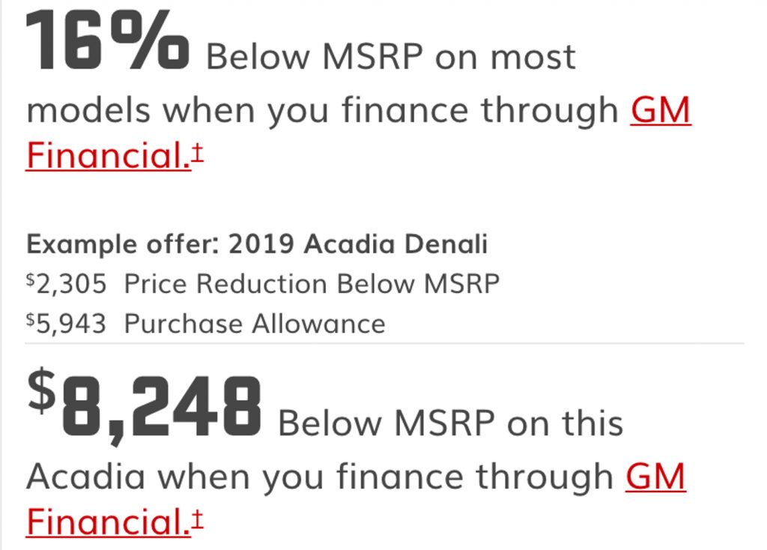Click the red 'Financial.' text under the $8,248 headline
This screenshot has width=767, height=550.
[x=109, y=521]
